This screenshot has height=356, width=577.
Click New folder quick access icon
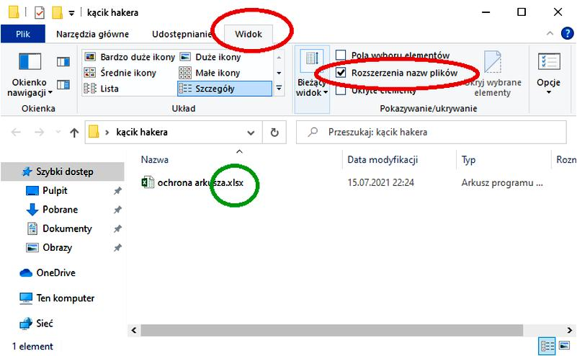click(x=58, y=12)
